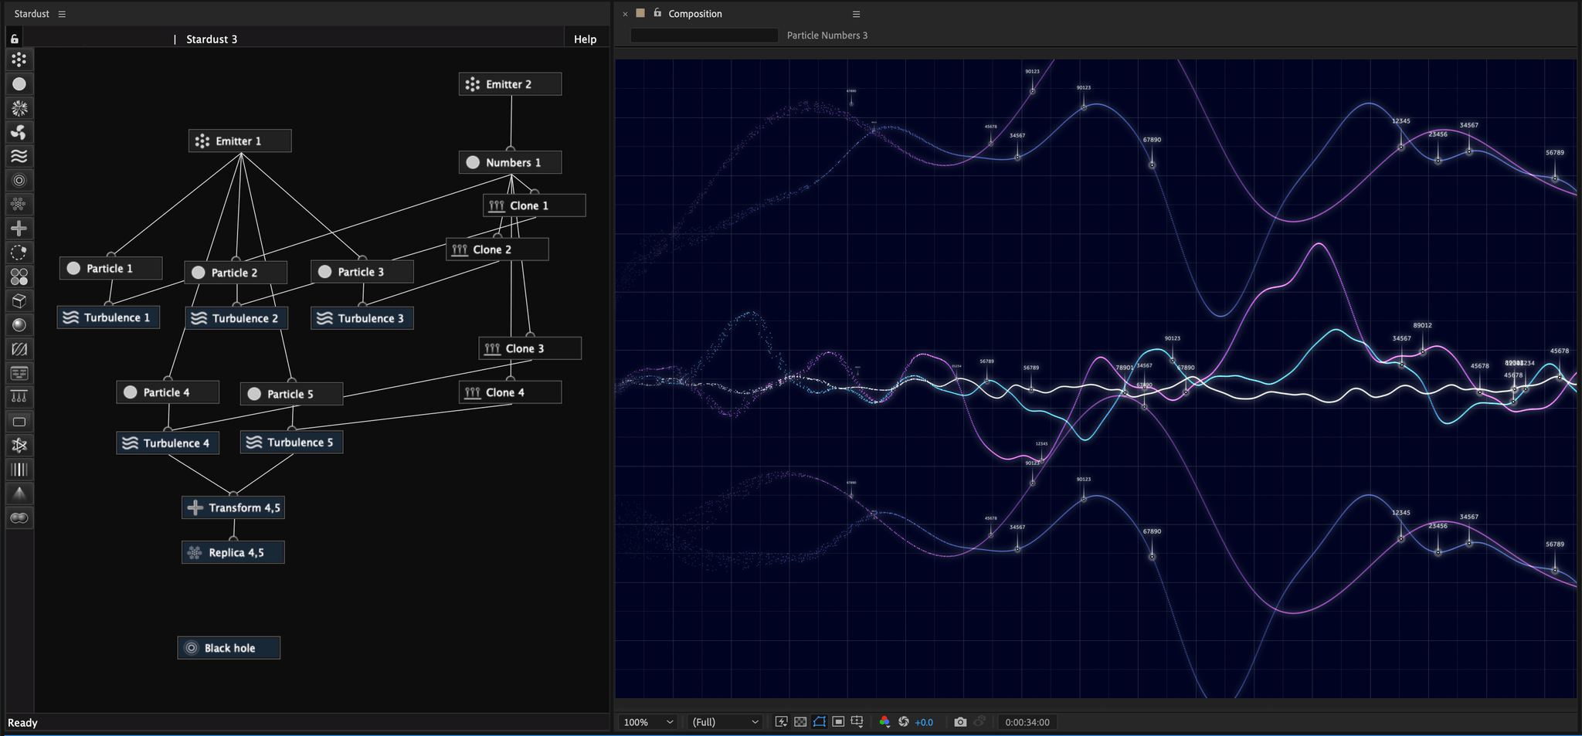
Task: Open the Composition panel menu
Action: point(856,13)
